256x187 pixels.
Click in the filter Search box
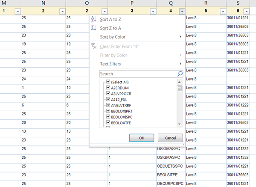[x=137, y=74]
